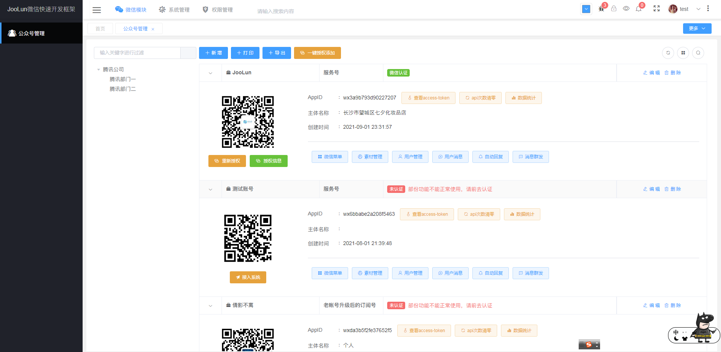This screenshot has width=721, height=352.
Task: Delete the JooLun account
Action: (x=672, y=73)
